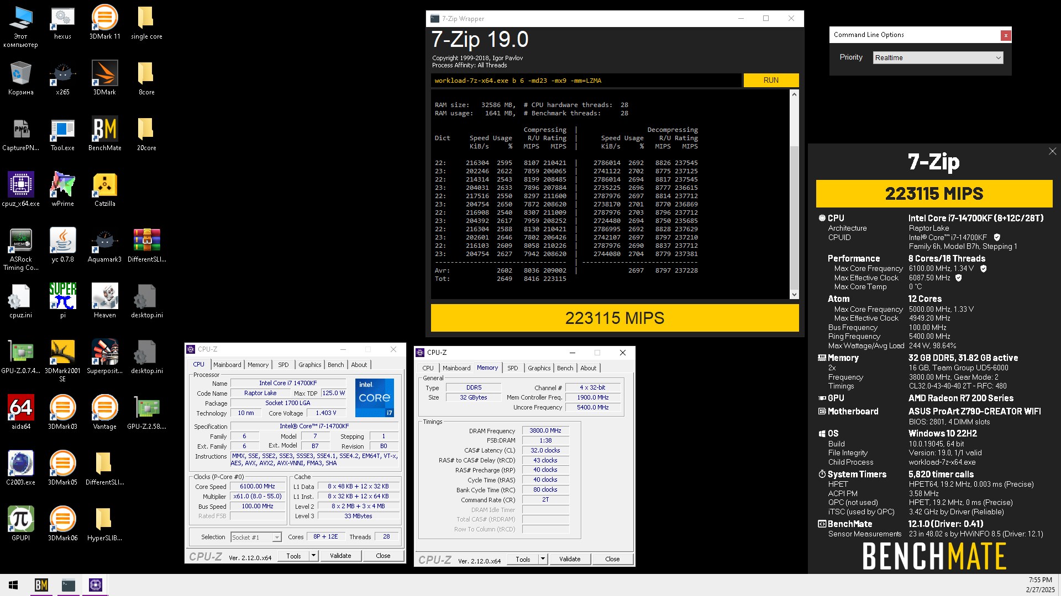
Task: Open Tools dropdown arrow in CPU-Z Memory window
Action: [543, 559]
